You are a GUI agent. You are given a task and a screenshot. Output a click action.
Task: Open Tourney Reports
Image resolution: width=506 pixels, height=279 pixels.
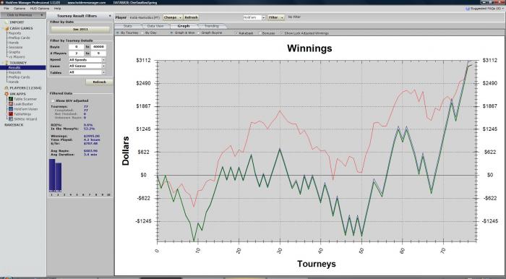(15, 72)
